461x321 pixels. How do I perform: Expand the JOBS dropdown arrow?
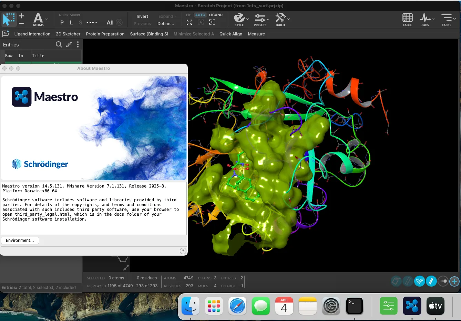(x=433, y=19)
